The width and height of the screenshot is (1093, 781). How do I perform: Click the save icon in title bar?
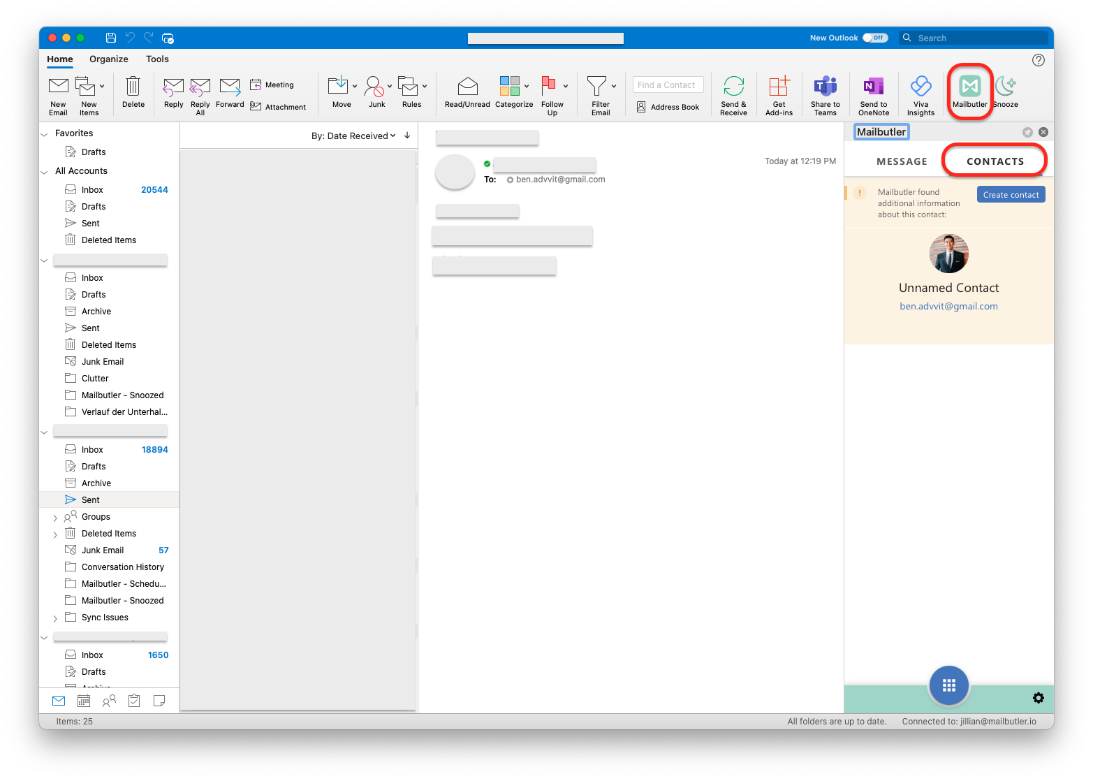pos(111,38)
